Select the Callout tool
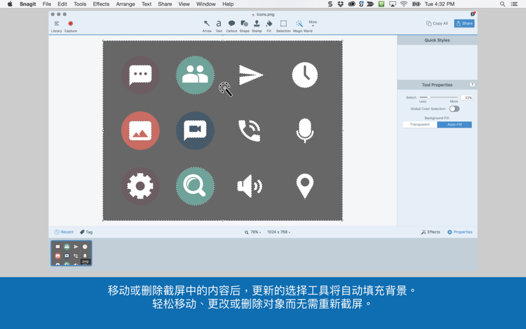Screen dimensions: 526x329 232,26
